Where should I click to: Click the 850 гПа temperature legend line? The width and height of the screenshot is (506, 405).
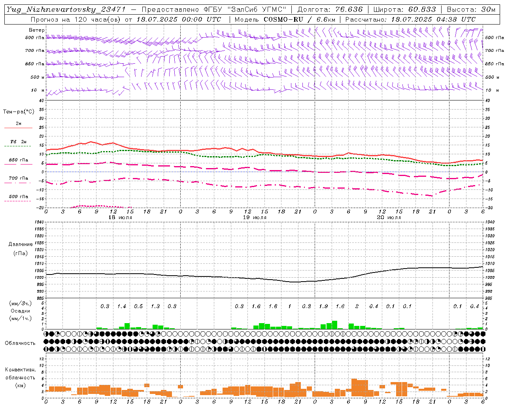(18, 164)
